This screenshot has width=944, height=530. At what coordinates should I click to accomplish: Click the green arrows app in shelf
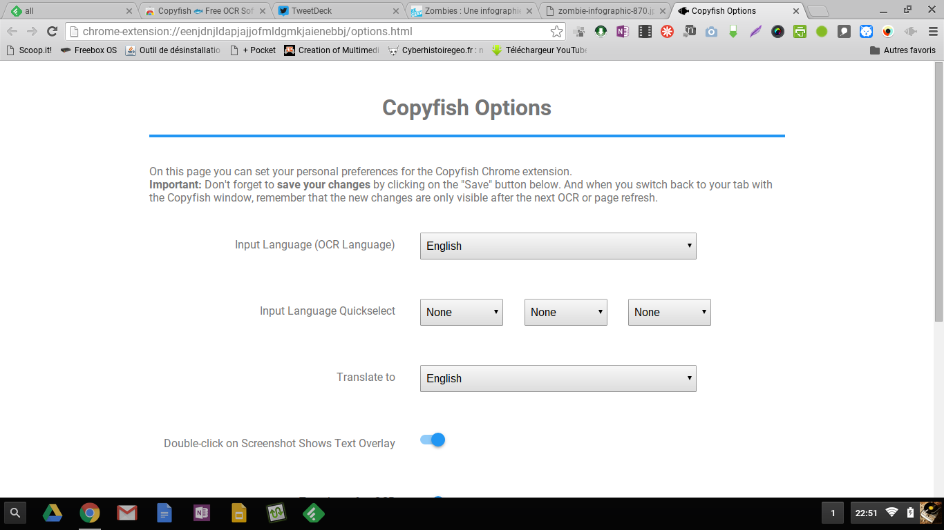[276, 513]
